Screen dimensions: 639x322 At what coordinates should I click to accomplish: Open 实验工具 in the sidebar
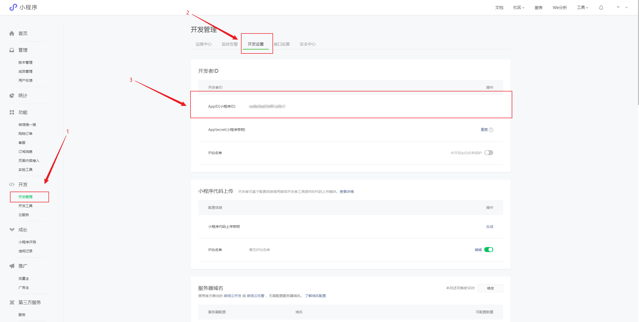pos(25,170)
